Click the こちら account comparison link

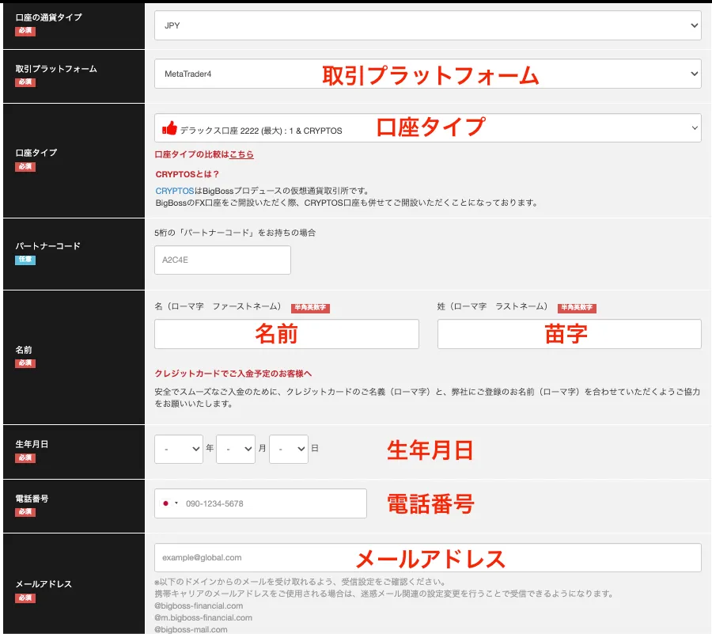click(x=244, y=154)
